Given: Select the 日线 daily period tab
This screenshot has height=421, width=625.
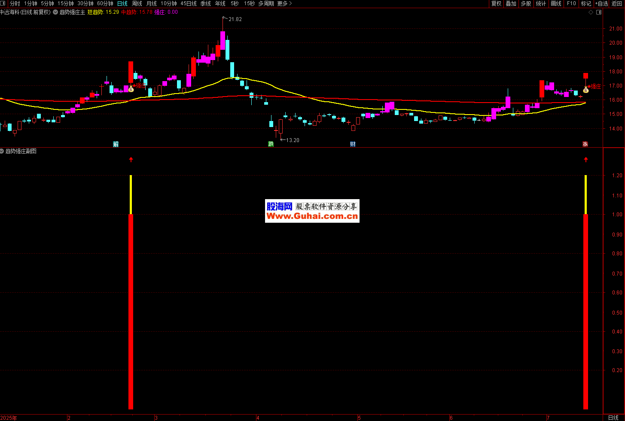Looking at the screenshot, I should pyautogui.click(x=122, y=3).
